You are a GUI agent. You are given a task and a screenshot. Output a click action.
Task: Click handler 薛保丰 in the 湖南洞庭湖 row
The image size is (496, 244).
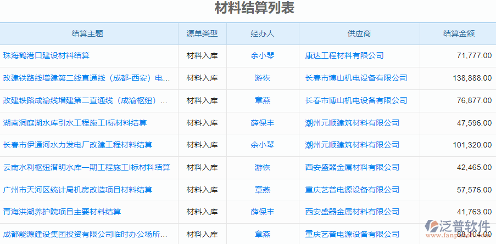[x=263, y=123]
